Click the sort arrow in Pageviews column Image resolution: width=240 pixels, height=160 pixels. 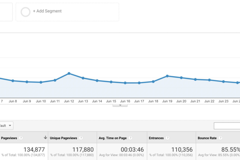pyautogui.click(x=45, y=138)
